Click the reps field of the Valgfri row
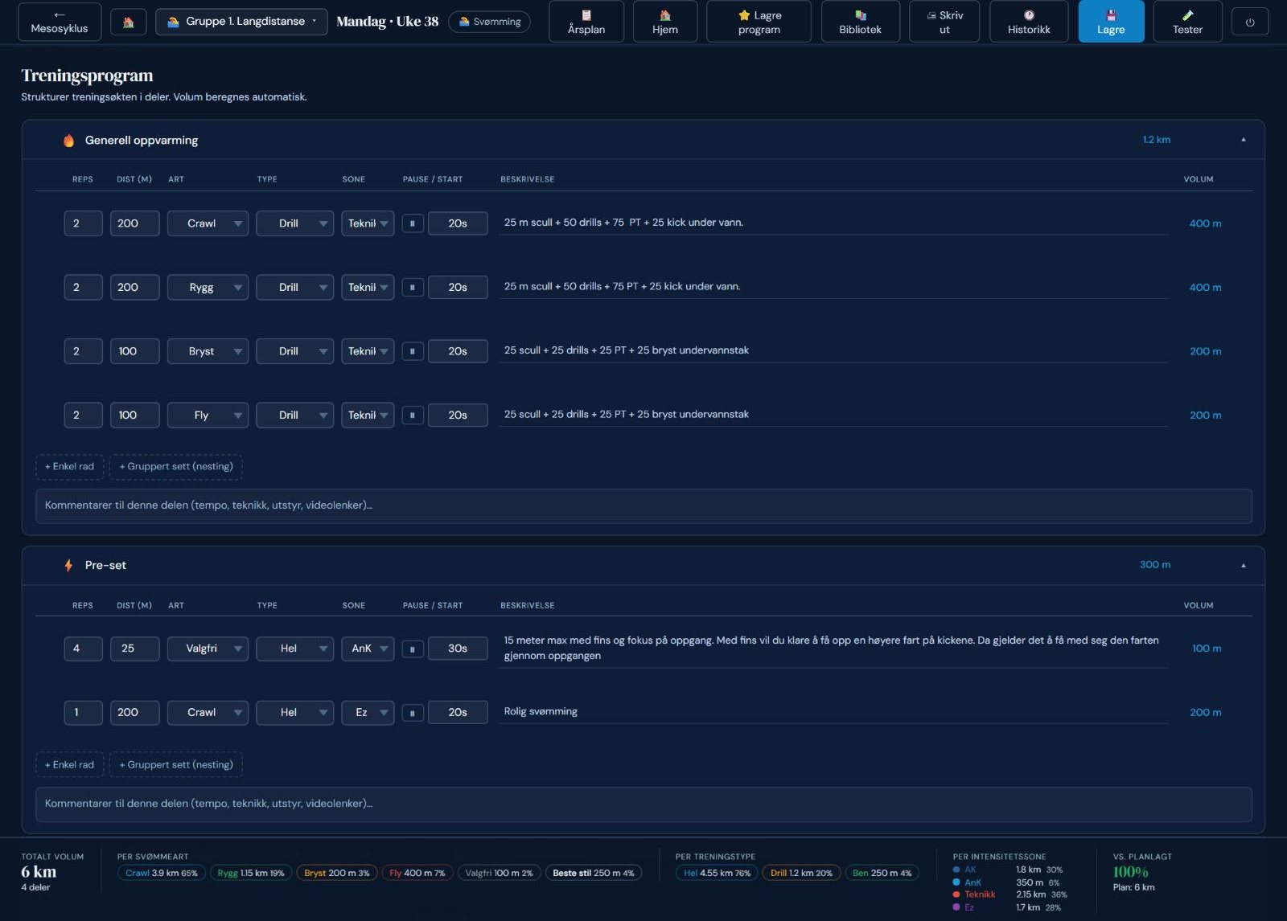This screenshot has width=1287, height=921. (x=83, y=649)
